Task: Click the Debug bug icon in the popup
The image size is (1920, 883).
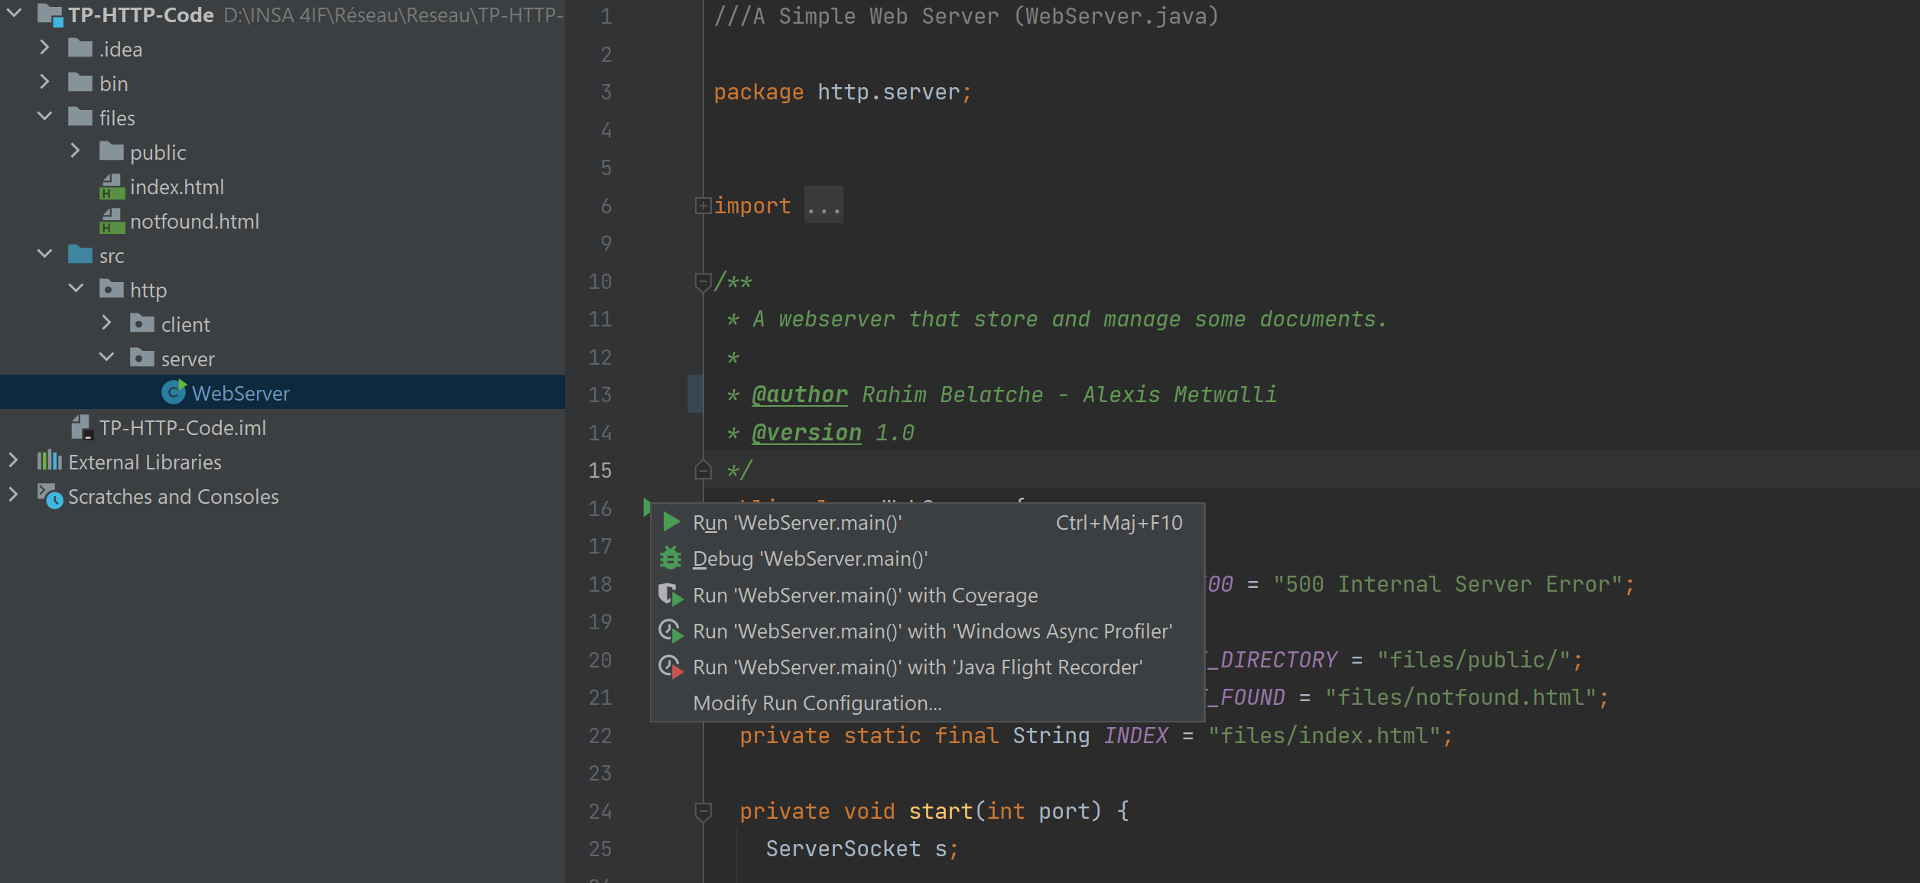Action: click(x=671, y=559)
